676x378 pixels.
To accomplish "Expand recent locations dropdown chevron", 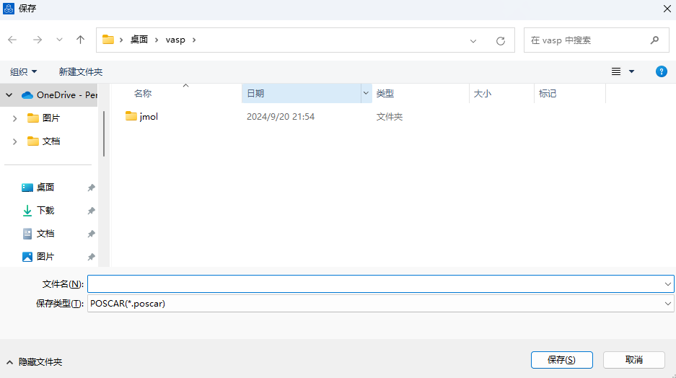I will coord(59,40).
